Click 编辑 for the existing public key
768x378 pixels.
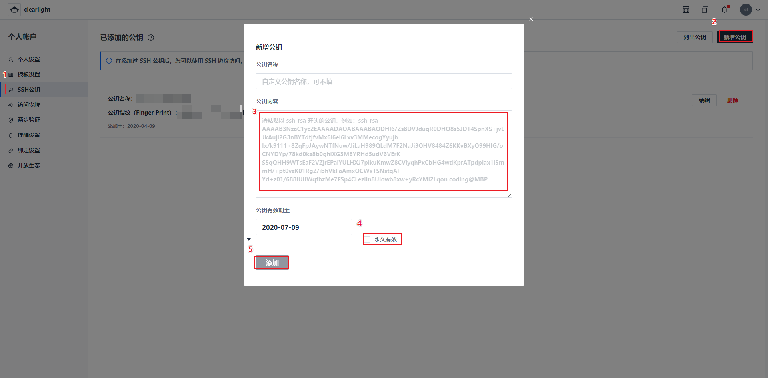click(x=704, y=100)
